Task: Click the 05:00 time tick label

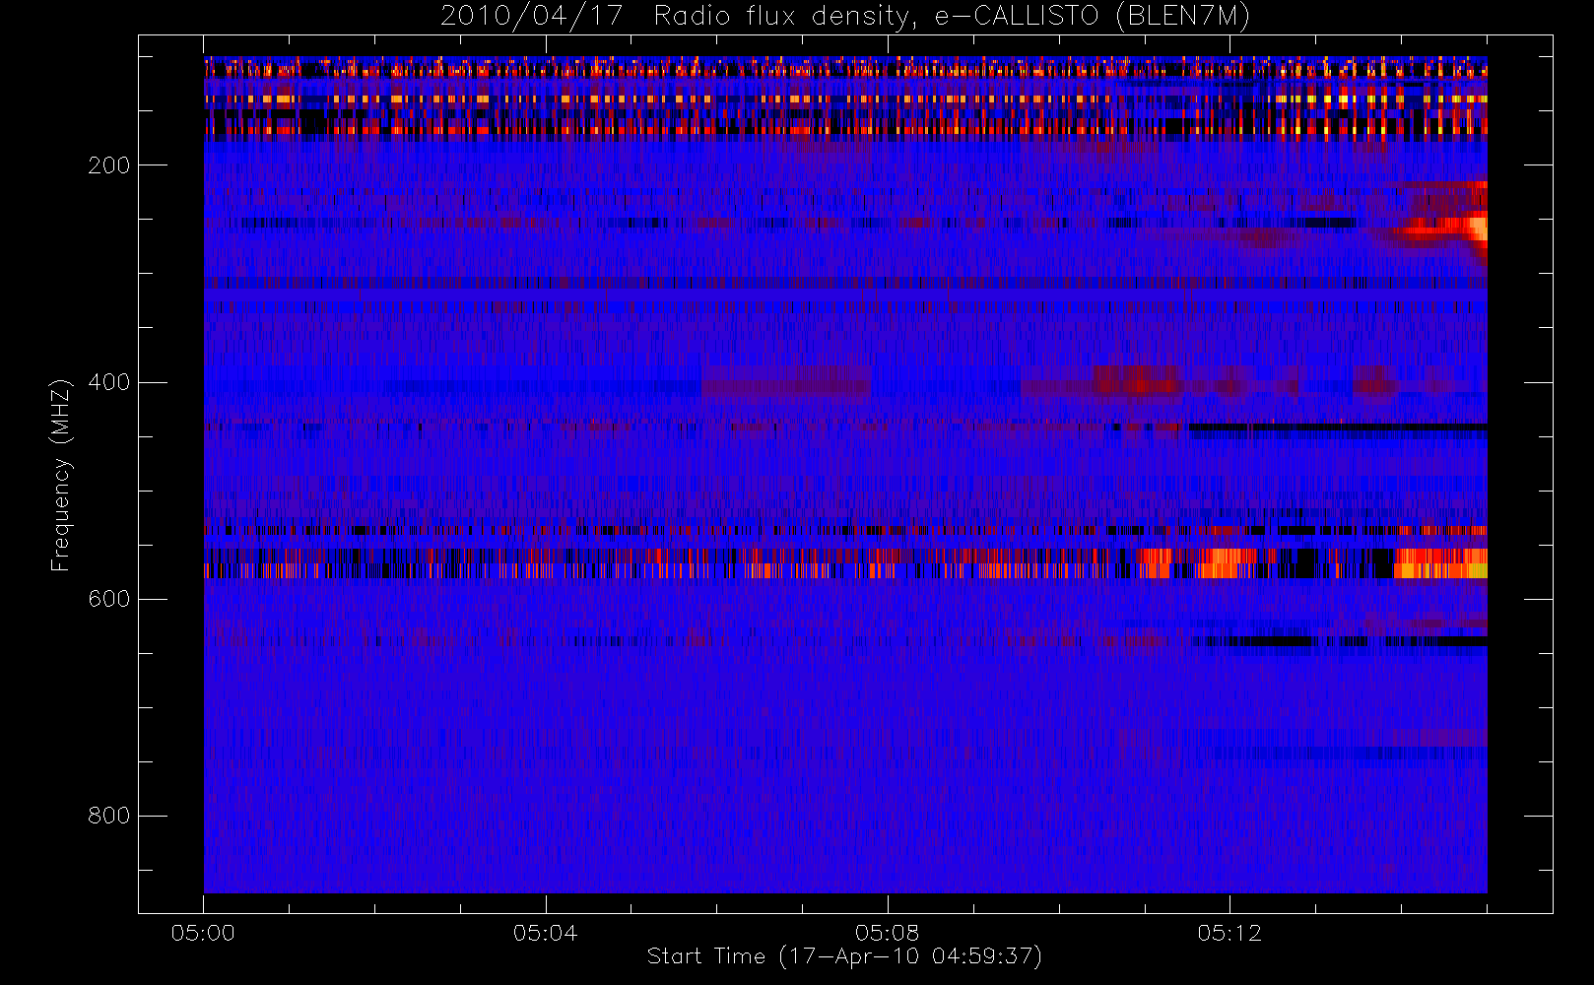Action: (x=203, y=933)
